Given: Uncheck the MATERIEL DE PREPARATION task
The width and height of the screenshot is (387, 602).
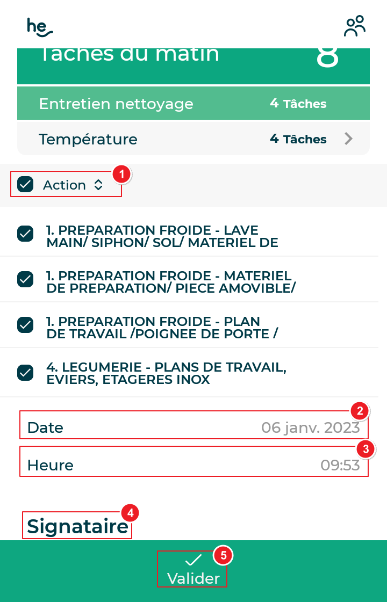Looking at the screenshot, I should (25, 279).
